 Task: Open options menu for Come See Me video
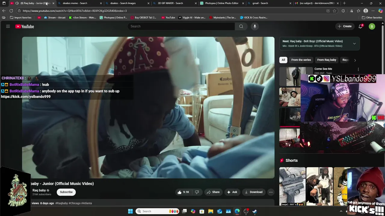[x=358, y=69]
